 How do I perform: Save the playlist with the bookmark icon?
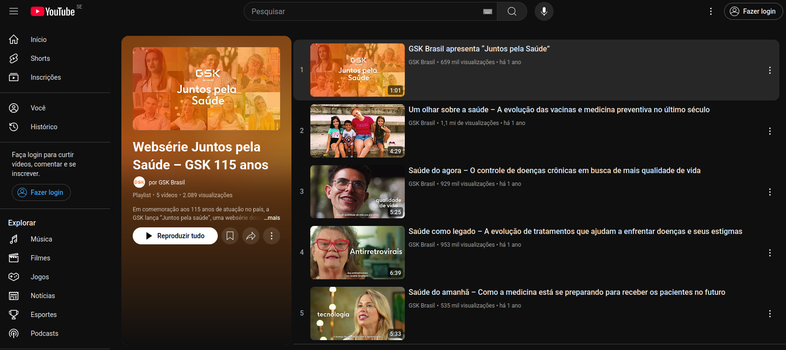point(230,236)
